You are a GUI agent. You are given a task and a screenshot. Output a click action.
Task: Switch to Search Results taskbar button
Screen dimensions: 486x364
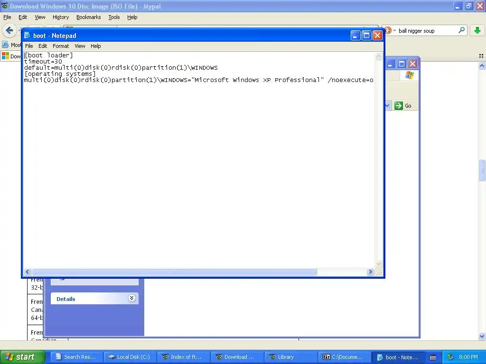pyautogui.click(x=76, y=357)
